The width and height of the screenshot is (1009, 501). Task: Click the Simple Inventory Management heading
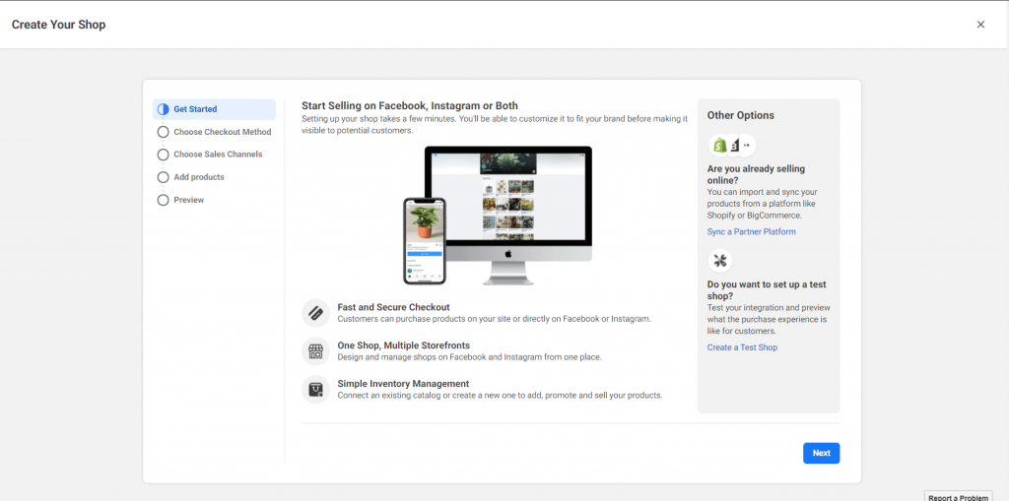[x=403, y=383]
